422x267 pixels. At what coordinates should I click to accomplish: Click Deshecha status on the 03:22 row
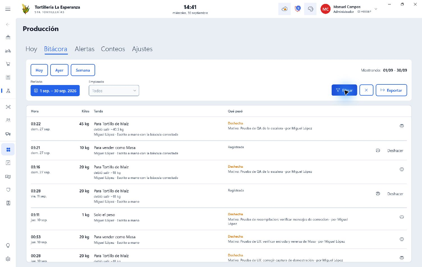(x=235, y=123)
